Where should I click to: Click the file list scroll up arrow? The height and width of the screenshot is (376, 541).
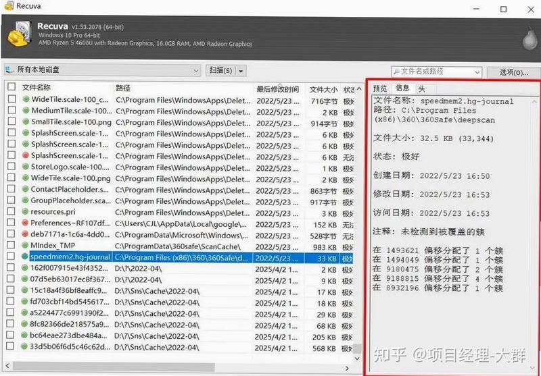(x=359, y=89)
